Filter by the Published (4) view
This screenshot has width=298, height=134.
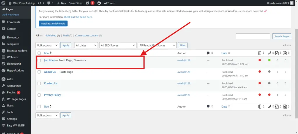(x=53, y=36)
